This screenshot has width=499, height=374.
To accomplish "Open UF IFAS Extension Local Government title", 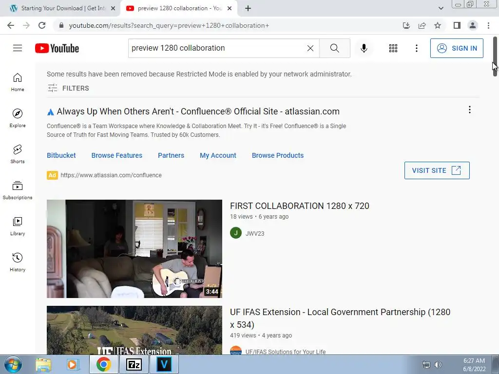I will click(x=340, y=318).
